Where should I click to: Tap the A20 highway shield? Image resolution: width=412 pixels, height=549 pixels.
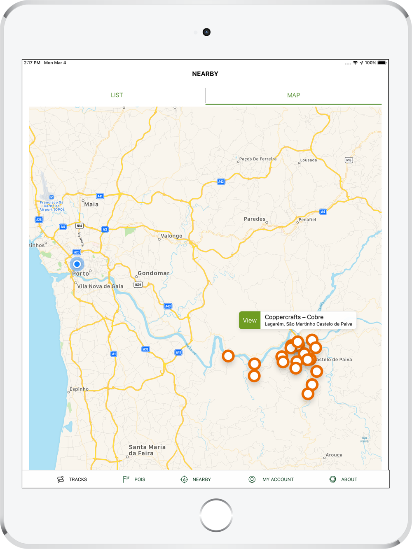point(77,252)
